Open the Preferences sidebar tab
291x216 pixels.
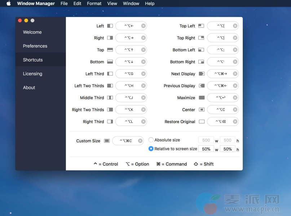(35, 46)
